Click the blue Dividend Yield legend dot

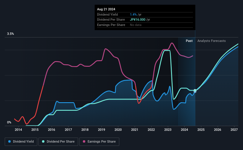(9, 141)
